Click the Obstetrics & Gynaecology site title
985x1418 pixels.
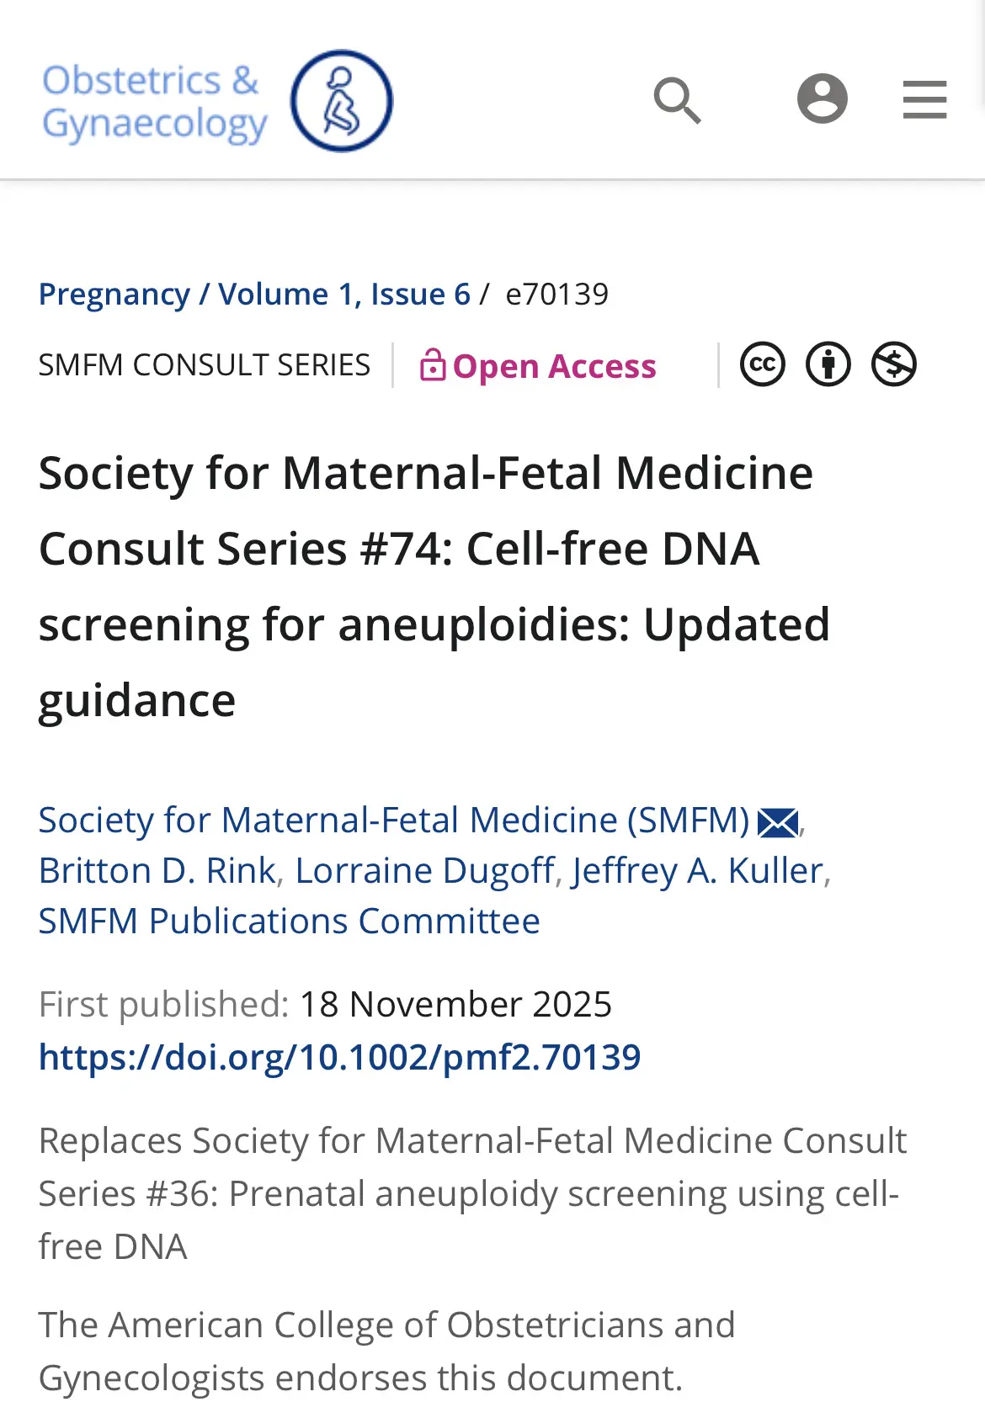154,102
